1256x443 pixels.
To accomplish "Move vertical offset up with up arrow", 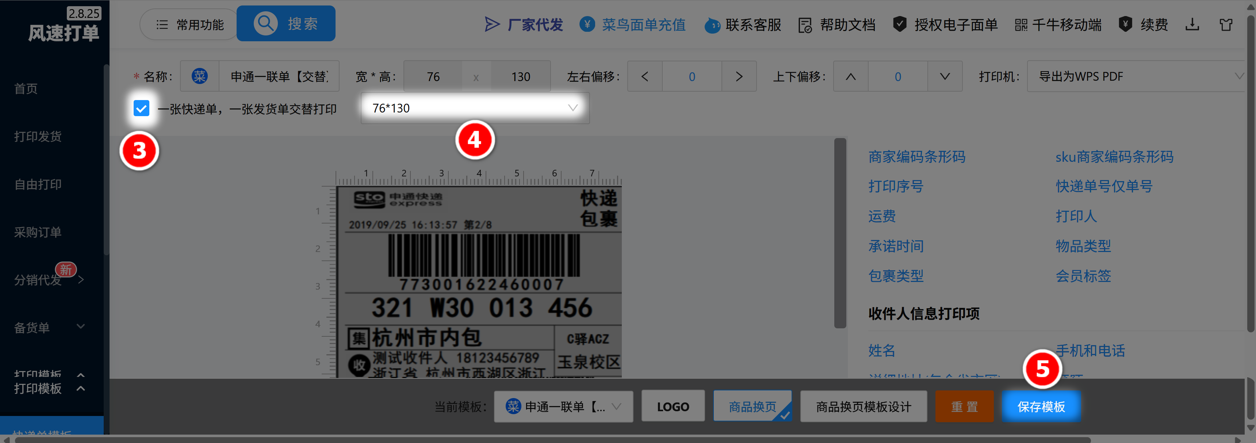I will click(x=850, y=76).
